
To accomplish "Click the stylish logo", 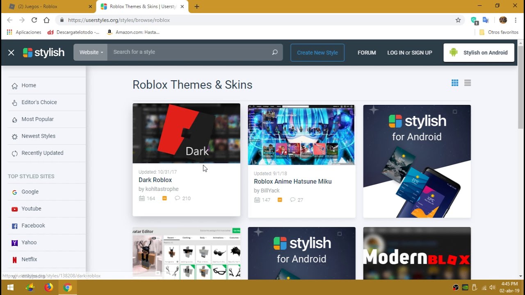I will (x=43, y=52).
